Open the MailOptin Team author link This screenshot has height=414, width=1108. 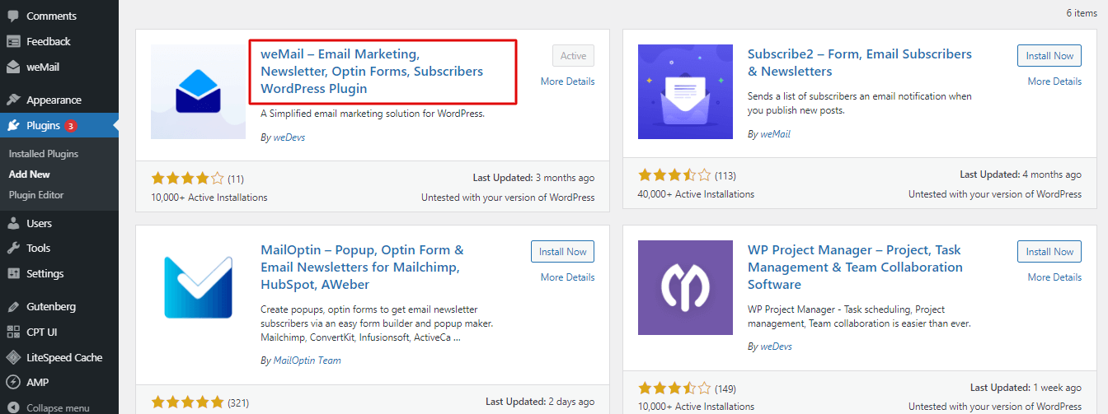pos(307,361)
